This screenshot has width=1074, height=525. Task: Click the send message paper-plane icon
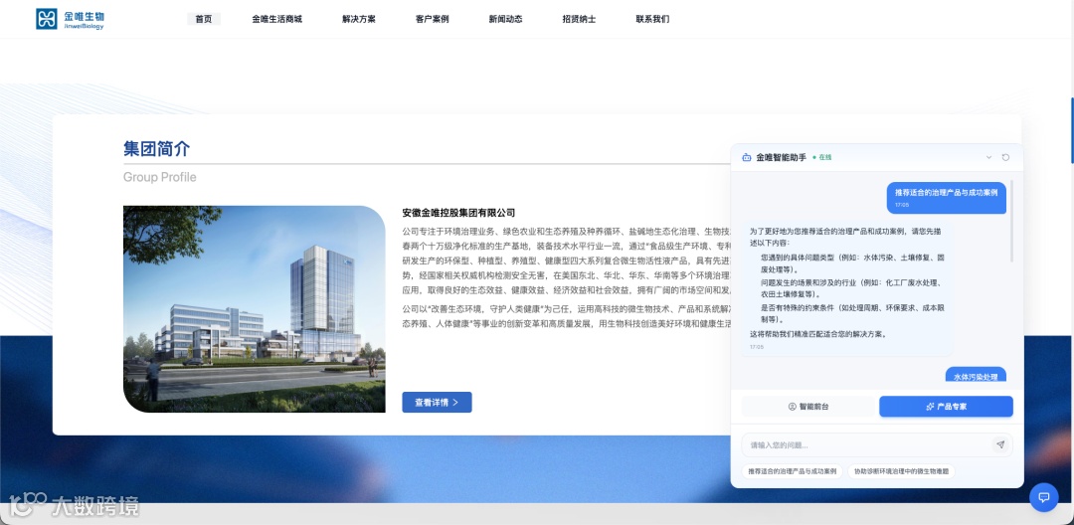click(1000, 444)
